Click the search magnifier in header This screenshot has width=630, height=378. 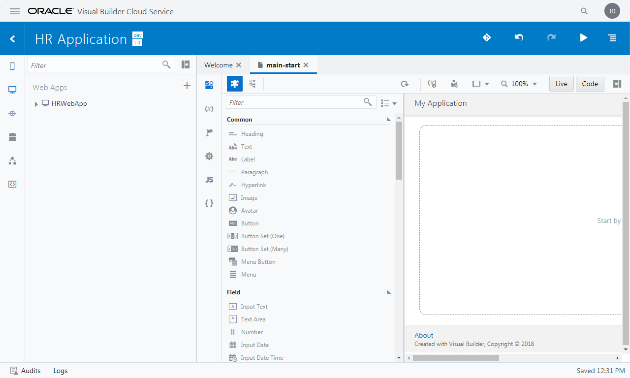point(584,11)
